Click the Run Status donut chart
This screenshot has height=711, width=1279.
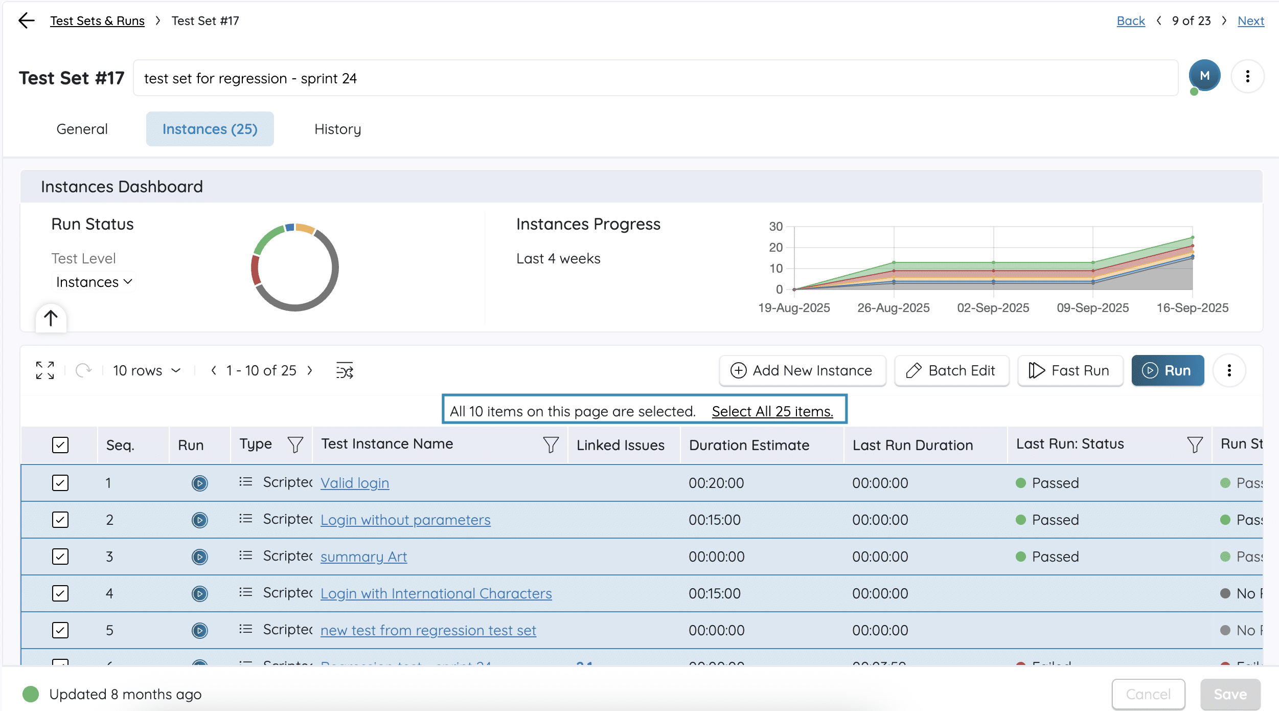pos(295,267)
